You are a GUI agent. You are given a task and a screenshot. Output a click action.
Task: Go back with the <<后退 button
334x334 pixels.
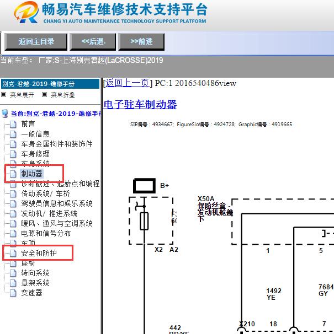pos(93,41)
